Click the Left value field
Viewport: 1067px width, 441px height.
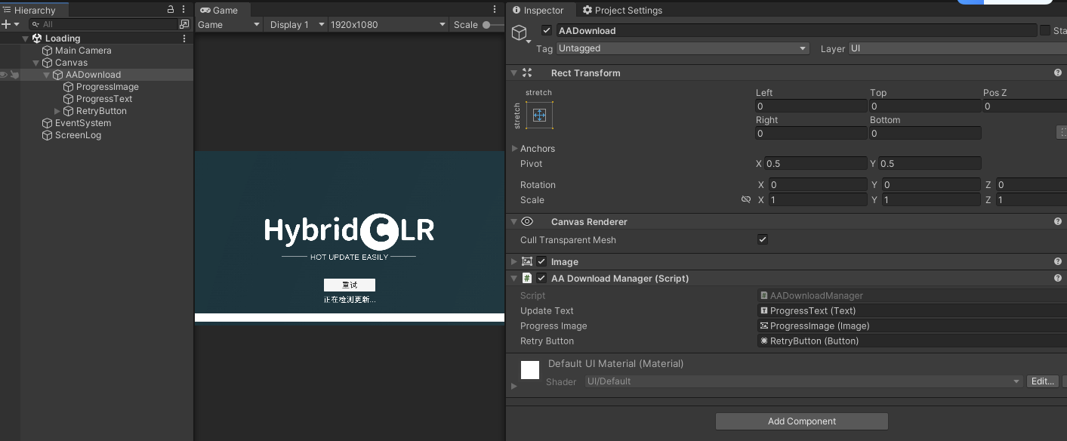click(811, 106)
